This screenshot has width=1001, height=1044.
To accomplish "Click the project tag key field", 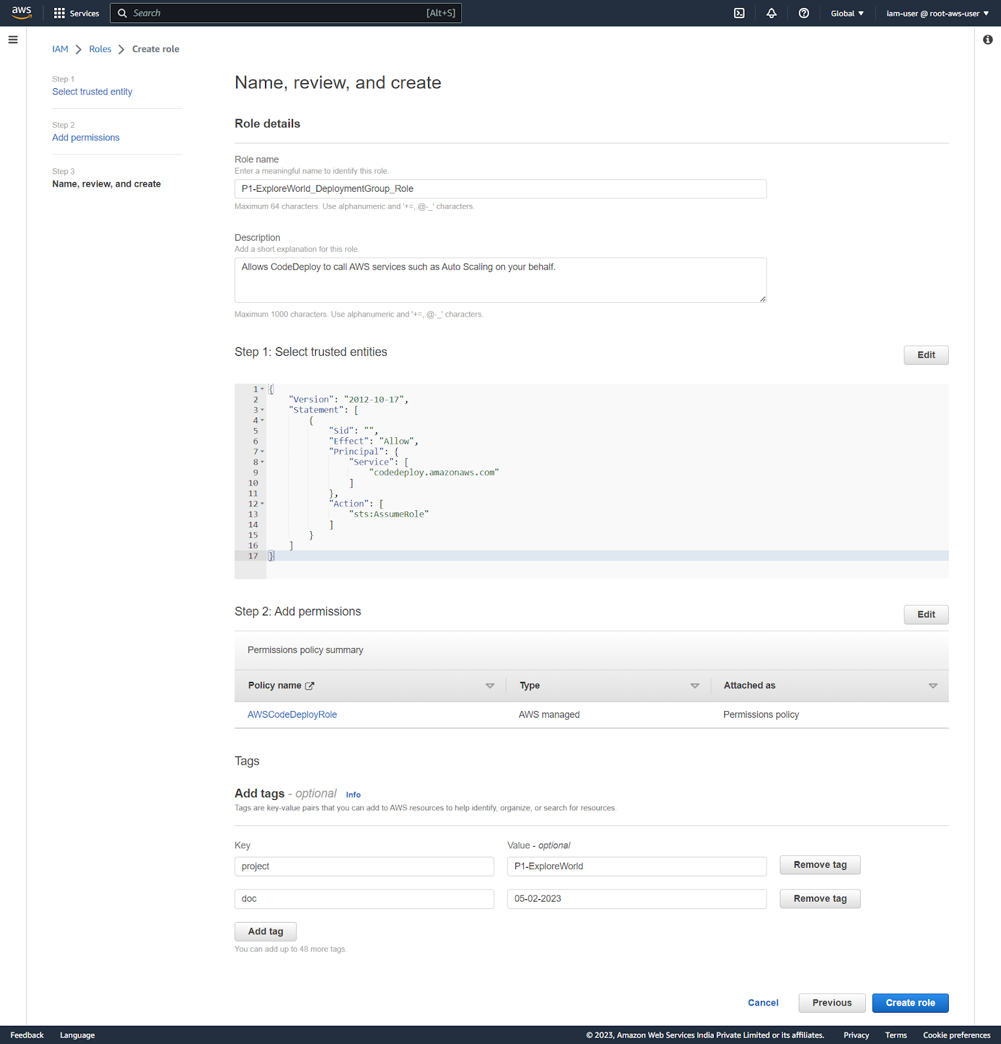I will click(364, 867).
